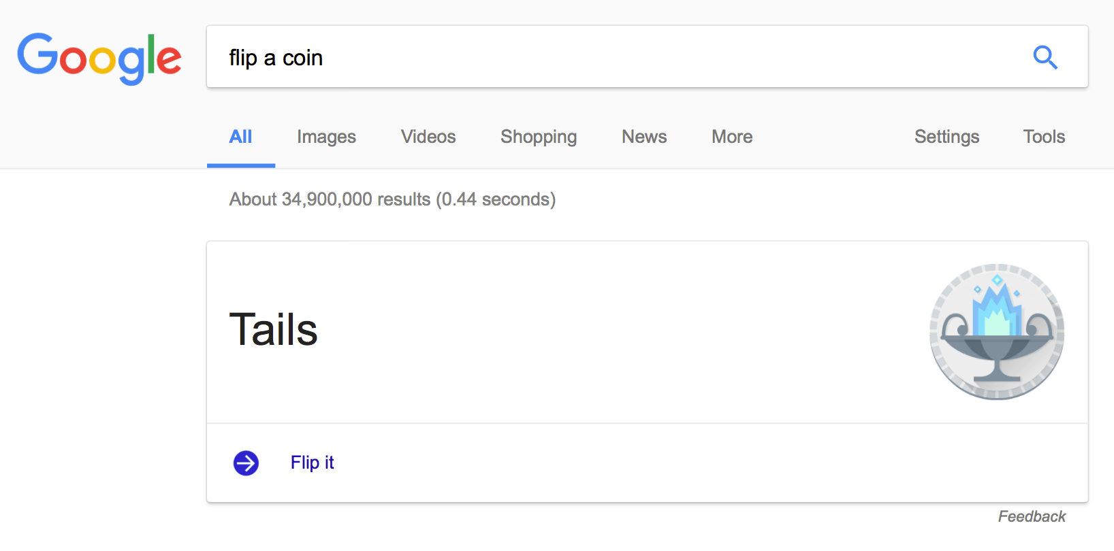Click the 'Tails' result text
The height and width of the screenshot is (551, 1114).
click(x=274, y=330)
